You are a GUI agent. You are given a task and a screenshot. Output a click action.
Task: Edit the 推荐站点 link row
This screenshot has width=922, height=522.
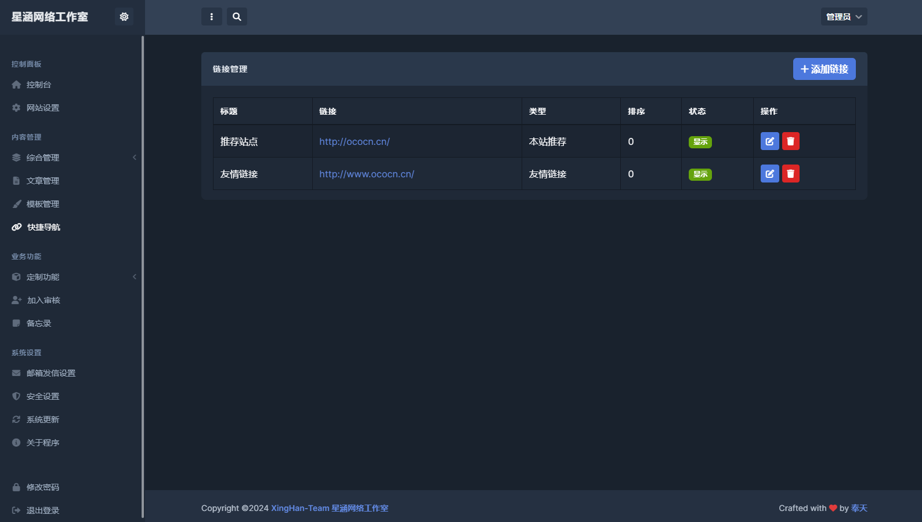pos(769,141)
